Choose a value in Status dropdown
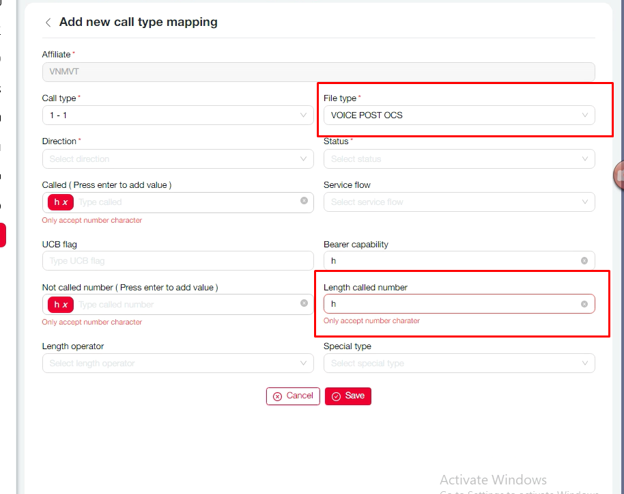This screenshot has width=624, height=494. [459, 159]
